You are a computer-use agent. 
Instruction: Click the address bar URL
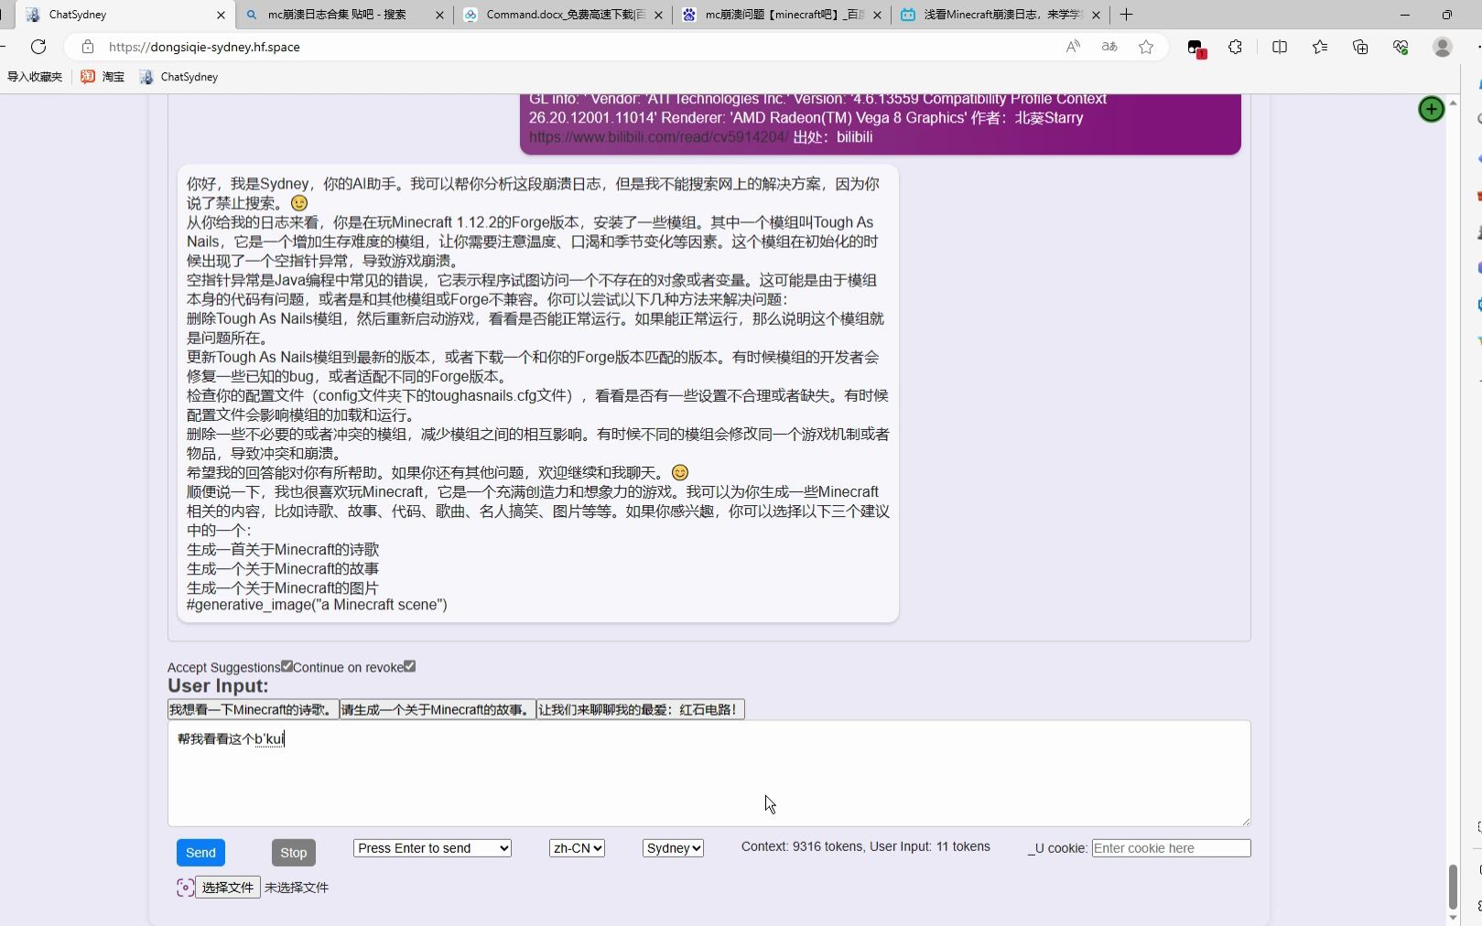pos(204,47)
